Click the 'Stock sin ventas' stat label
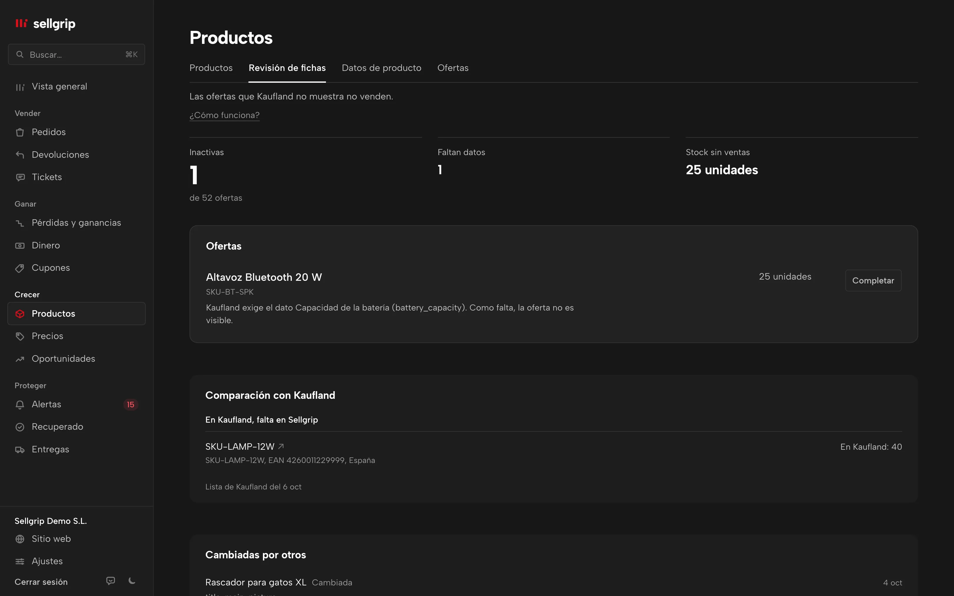Image resolution: width=954 pixels, height=596 pixels. [718, 152]
